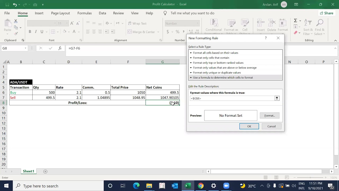Image resolution: width=339 pixels, height=191 pixels.
Task: Switch to the Formulas tab
Action: [84, 13]
